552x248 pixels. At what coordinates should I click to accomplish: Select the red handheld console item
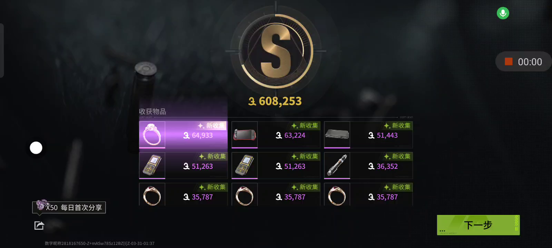click(276, 135)
